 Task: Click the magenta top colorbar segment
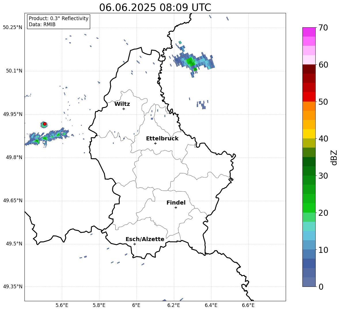(309, 32)
